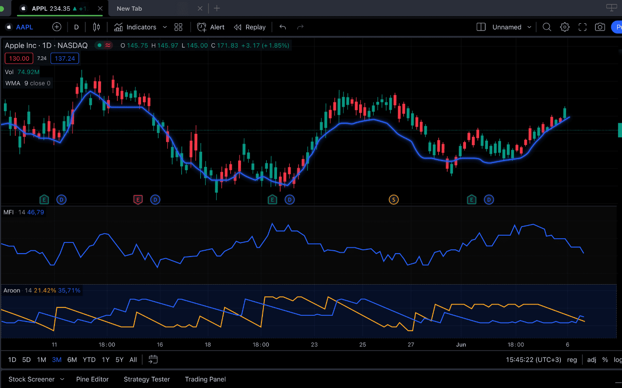This screenshot has height=388, width=622.
Task: Select the 1D time range
Action: tap(12, 359)
